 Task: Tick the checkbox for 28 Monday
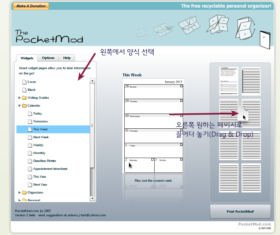(181, 86)
